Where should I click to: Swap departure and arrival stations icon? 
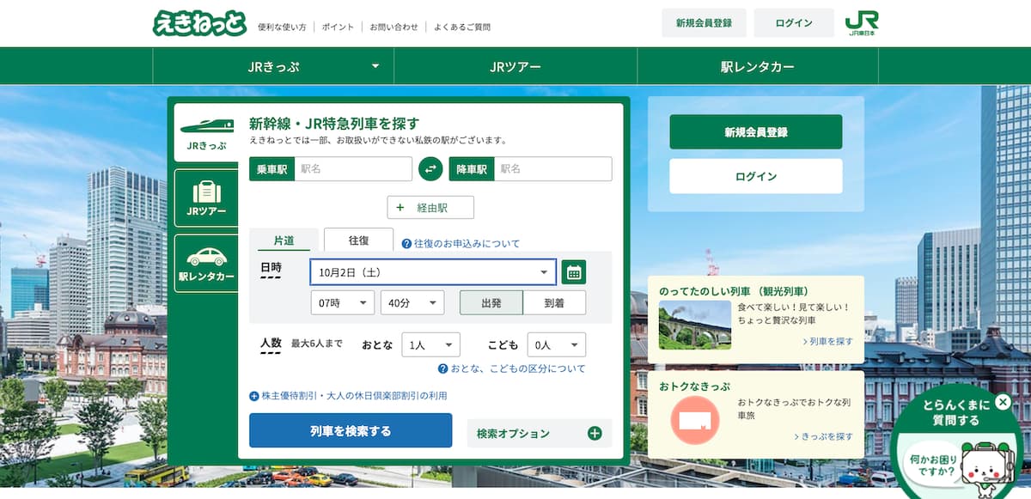[430, 169]
